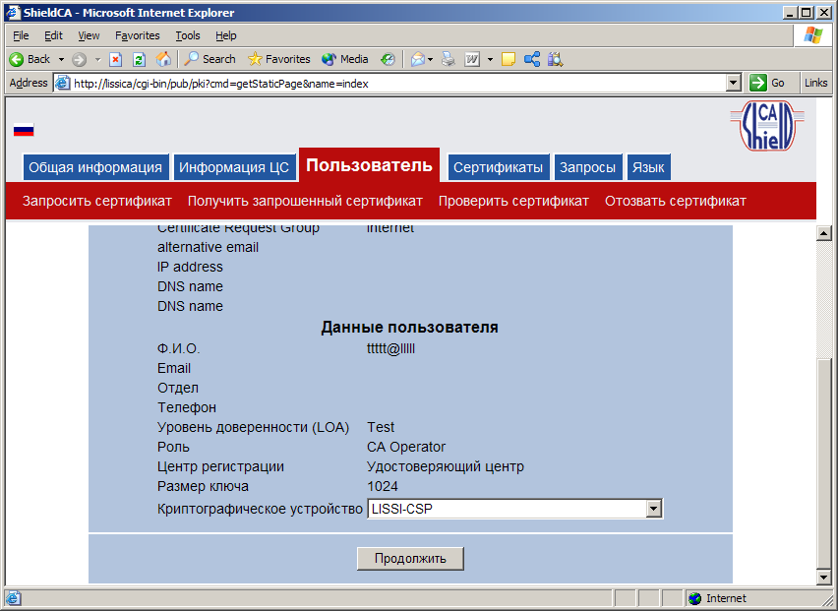Viewport: 838px width, 611px height.
Task: Open the Favorites menu
Action: click(137, 35)
